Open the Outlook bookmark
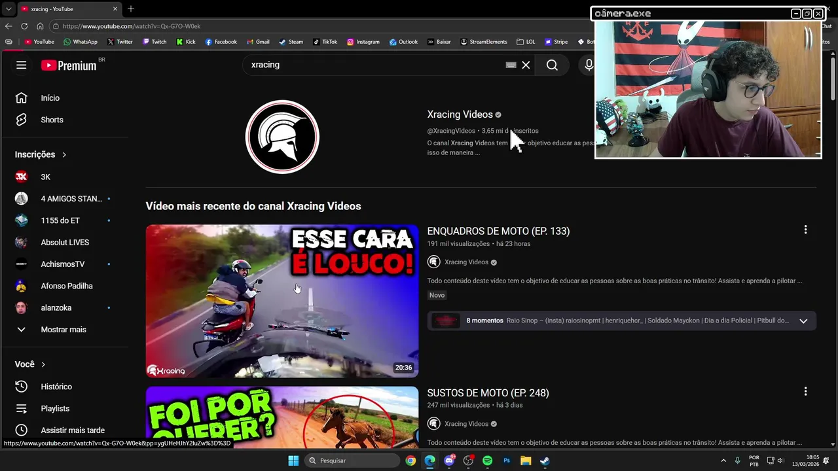 (x=403, y=41)
